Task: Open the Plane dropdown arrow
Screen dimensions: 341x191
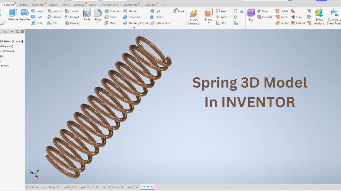Action: (209, 23)
